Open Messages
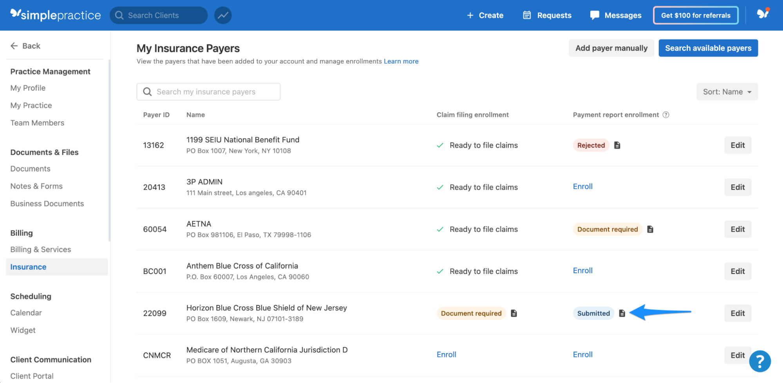783x383 pixels. coord(616,15)
